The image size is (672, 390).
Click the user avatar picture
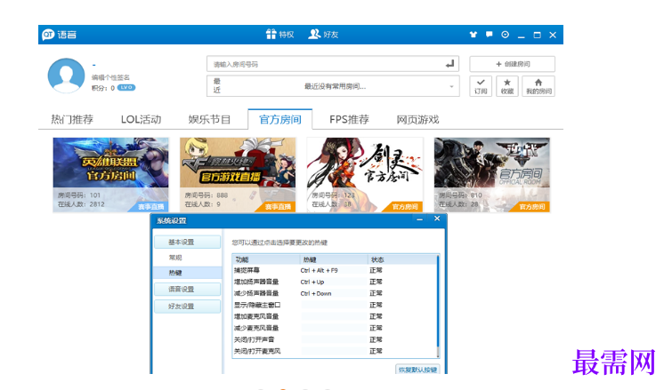(x=66, y=76)
